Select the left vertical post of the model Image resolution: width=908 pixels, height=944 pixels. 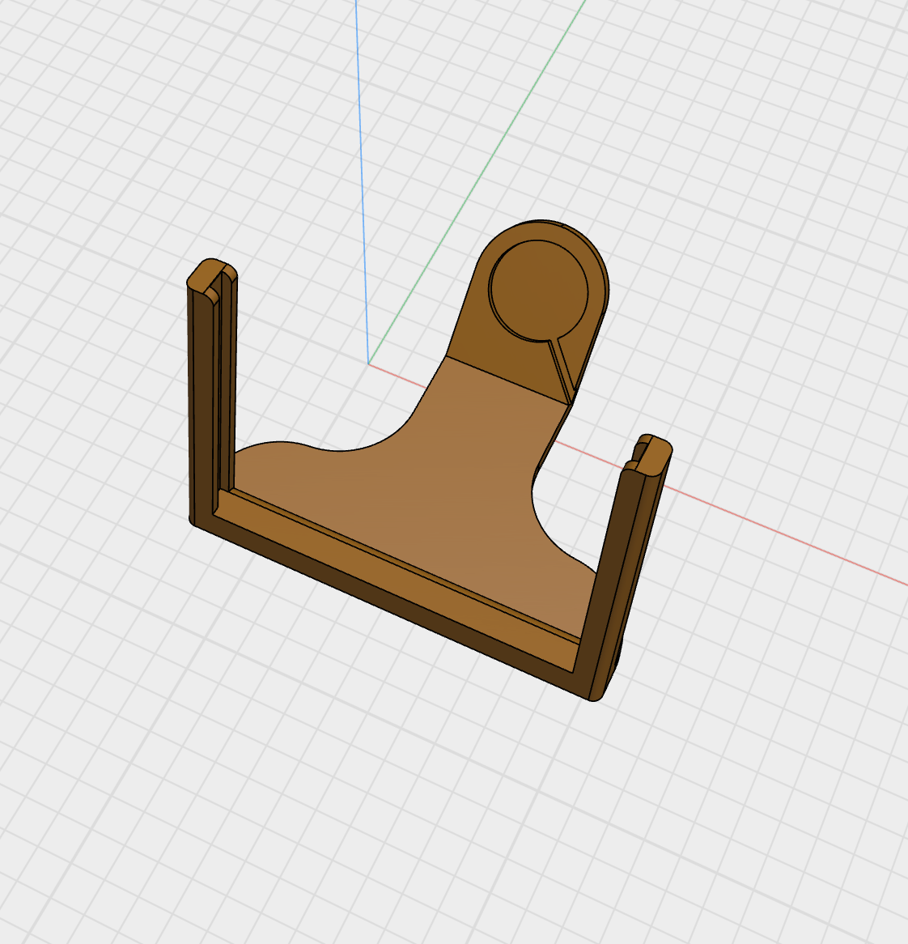(x=212, y=391)
